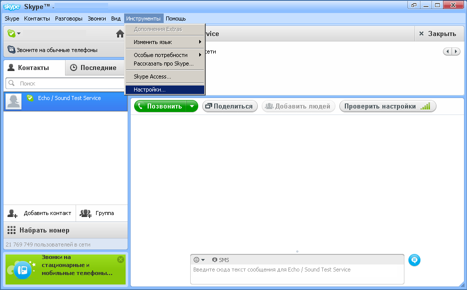The image size is (467, 290).
Task: Open the Skype menu in menu bar
Action: pos(12,18)
